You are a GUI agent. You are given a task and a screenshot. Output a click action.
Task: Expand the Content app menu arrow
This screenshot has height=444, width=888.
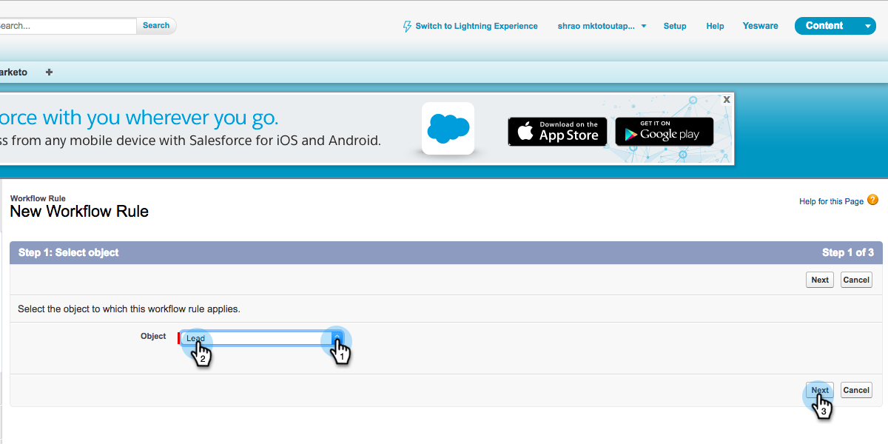[868, 26]
